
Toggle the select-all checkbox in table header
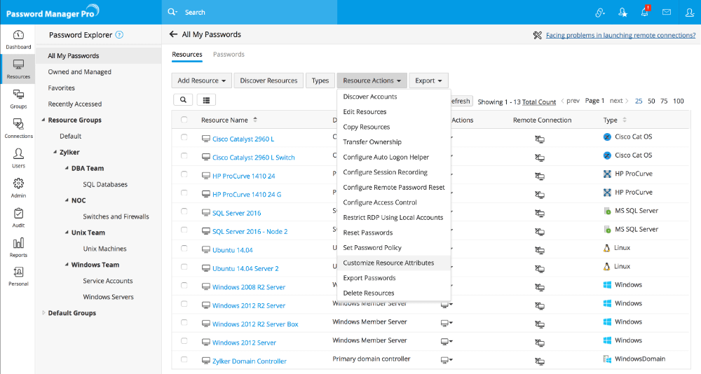pyautogui.click(x=184, y=120)
